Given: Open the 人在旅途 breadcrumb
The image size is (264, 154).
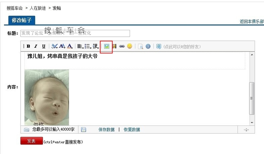Looking at the screenshot, I should click(38, 8).
